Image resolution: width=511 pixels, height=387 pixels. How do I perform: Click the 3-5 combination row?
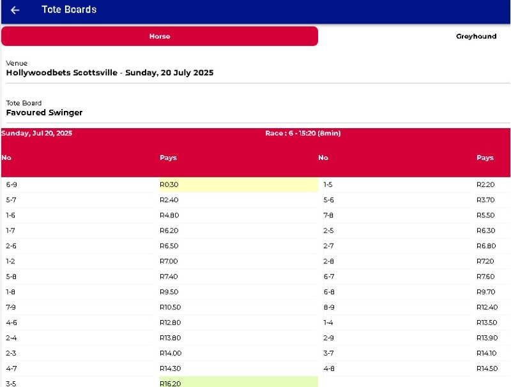pyautogui.click(x=11, y=384)
